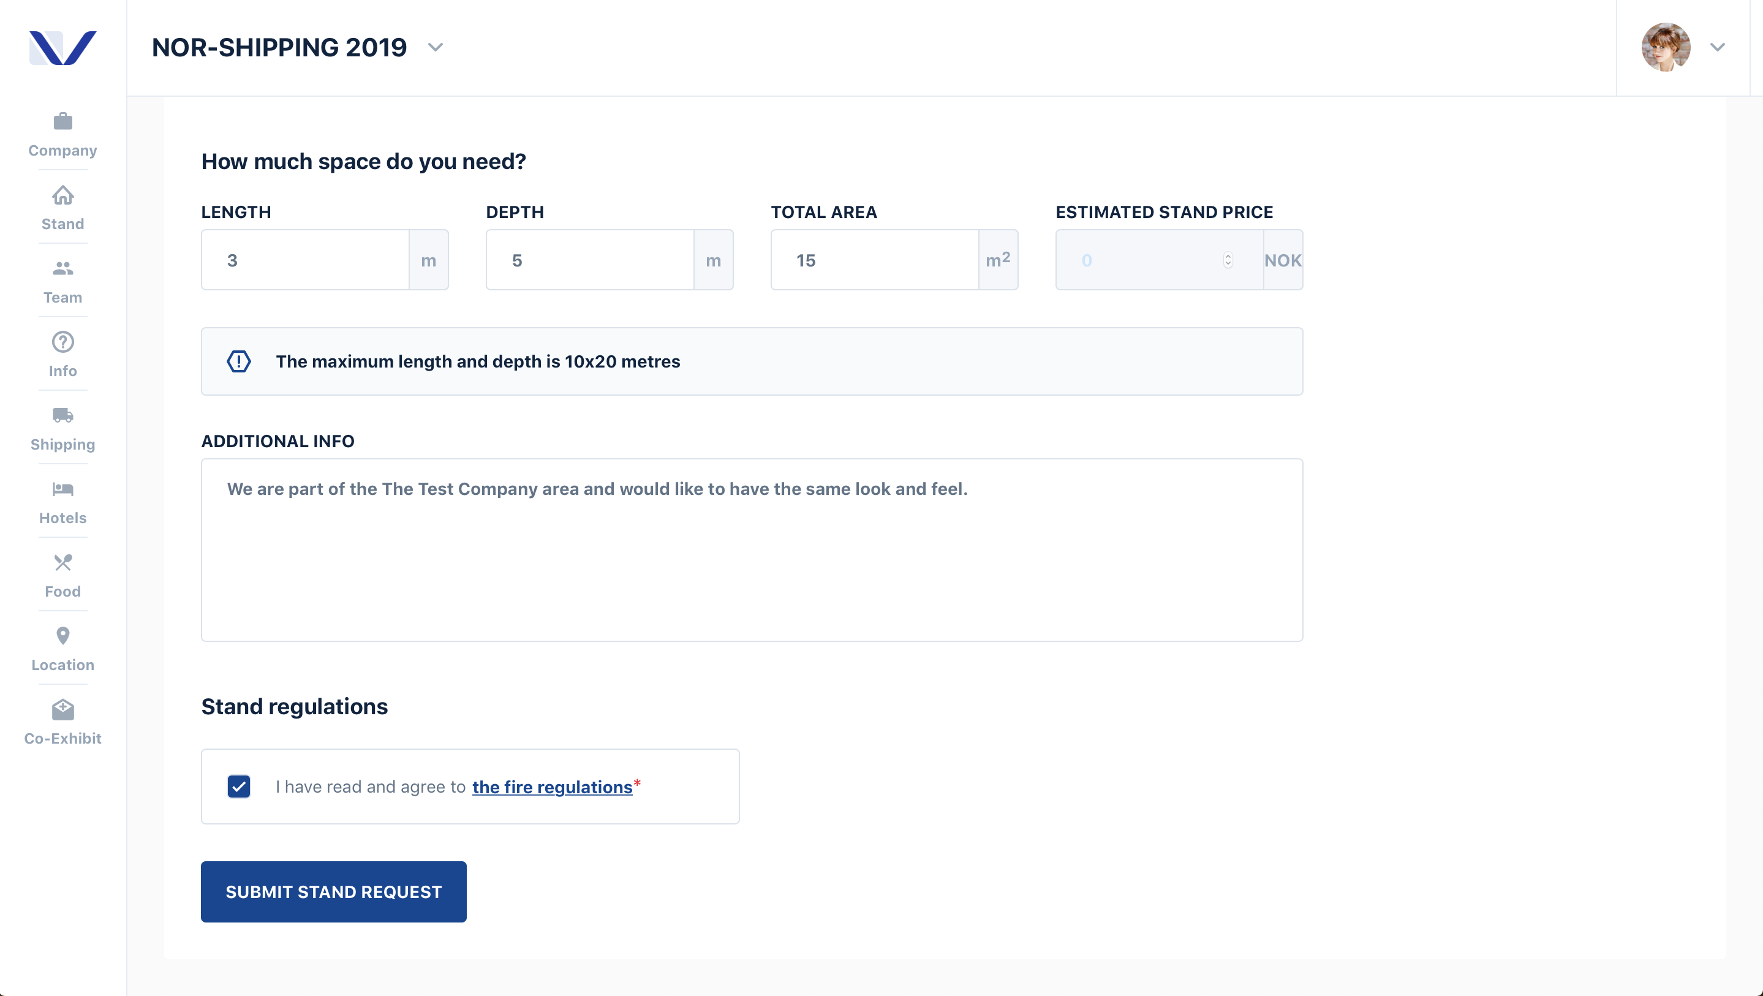Click the Food sidebar label
The width and height of the screenshot is (1763, 996).
click(63, 592)
